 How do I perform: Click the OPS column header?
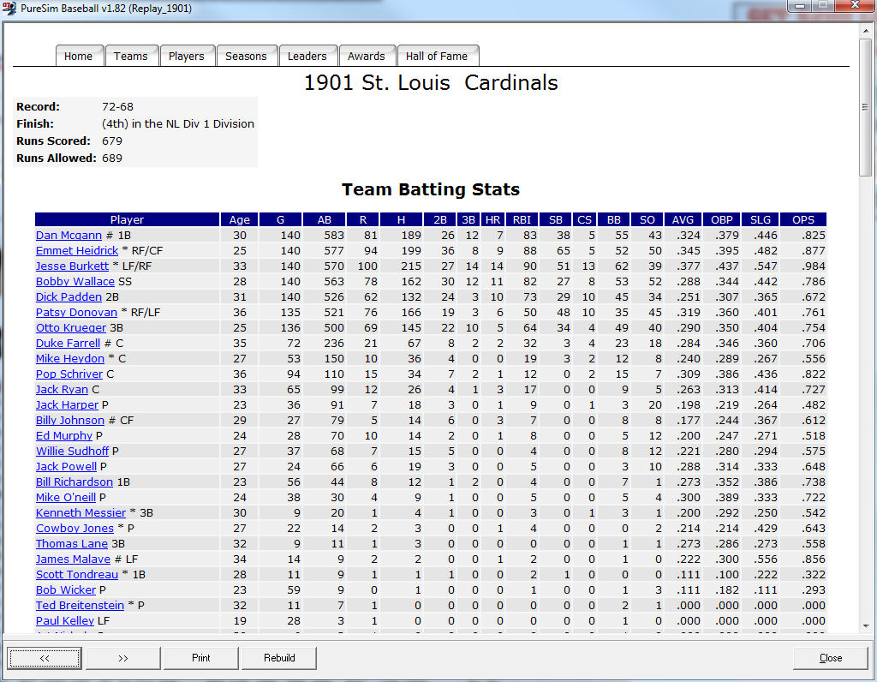pyautogui.click(x=803, y=219)
